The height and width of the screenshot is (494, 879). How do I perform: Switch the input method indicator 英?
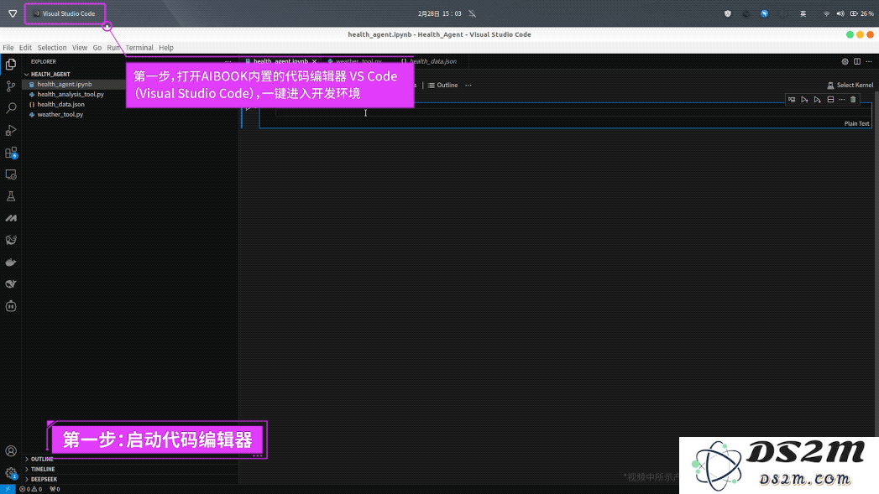coord(803,13)
